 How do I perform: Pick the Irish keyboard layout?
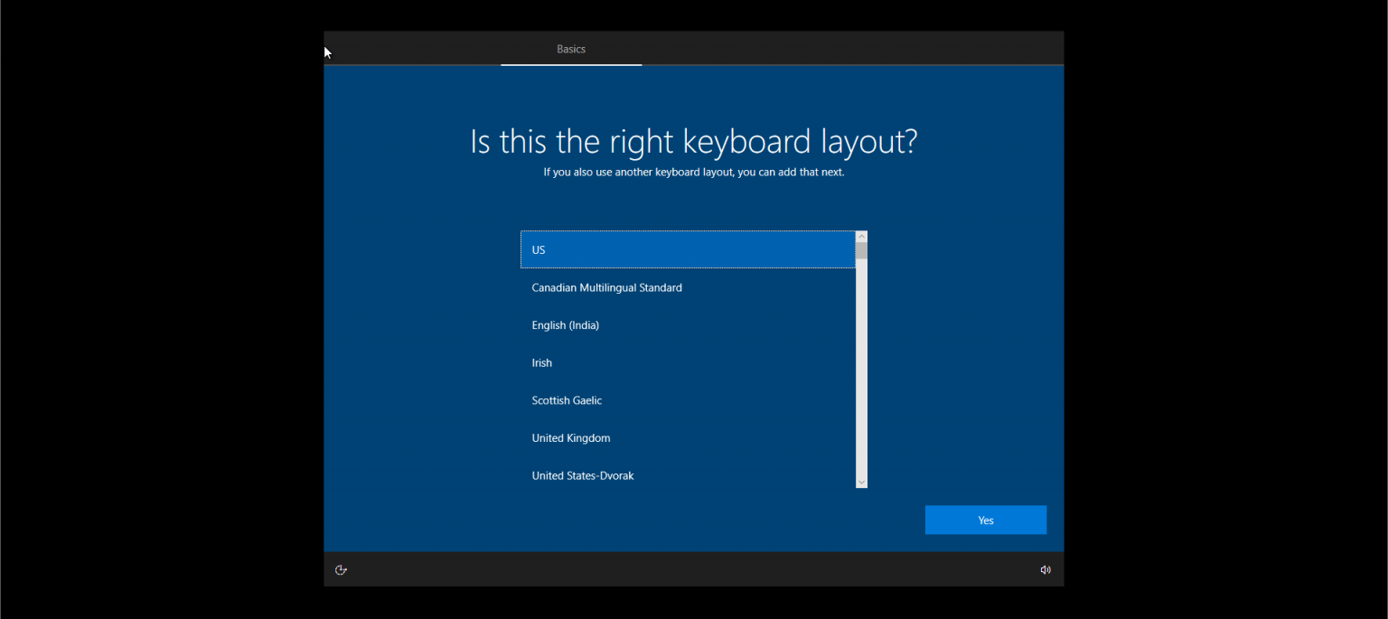pyautogui.click(x=542, y=363)
